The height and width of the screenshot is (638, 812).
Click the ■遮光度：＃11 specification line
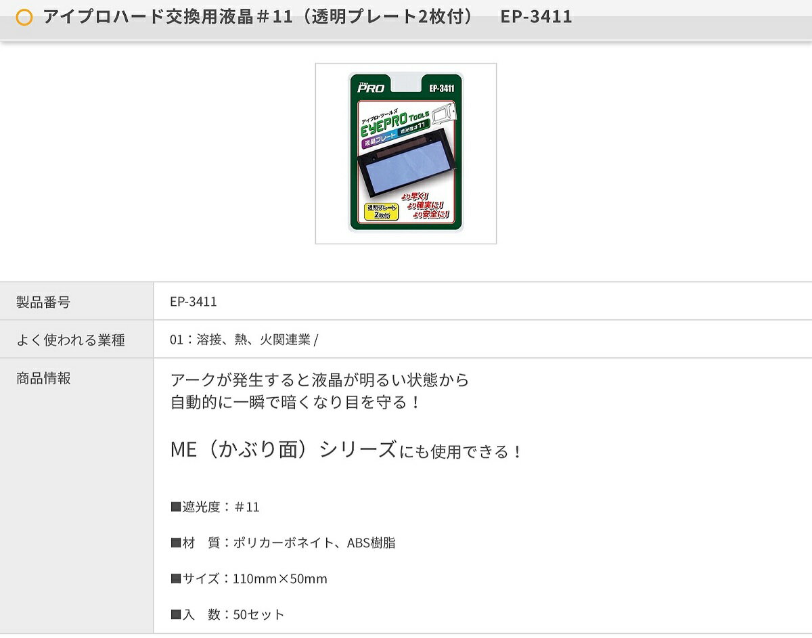coord(215,507)
